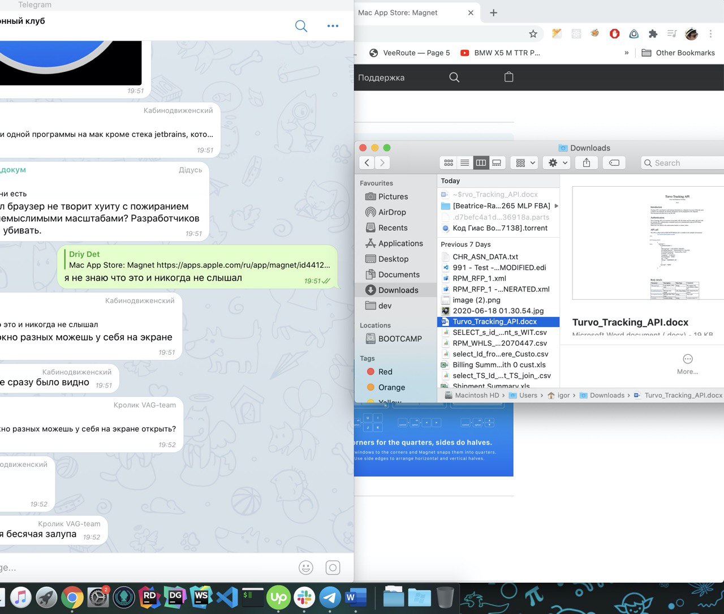Open Slack from the Dock
724x614 pixels.
click(x=304, y=598)
